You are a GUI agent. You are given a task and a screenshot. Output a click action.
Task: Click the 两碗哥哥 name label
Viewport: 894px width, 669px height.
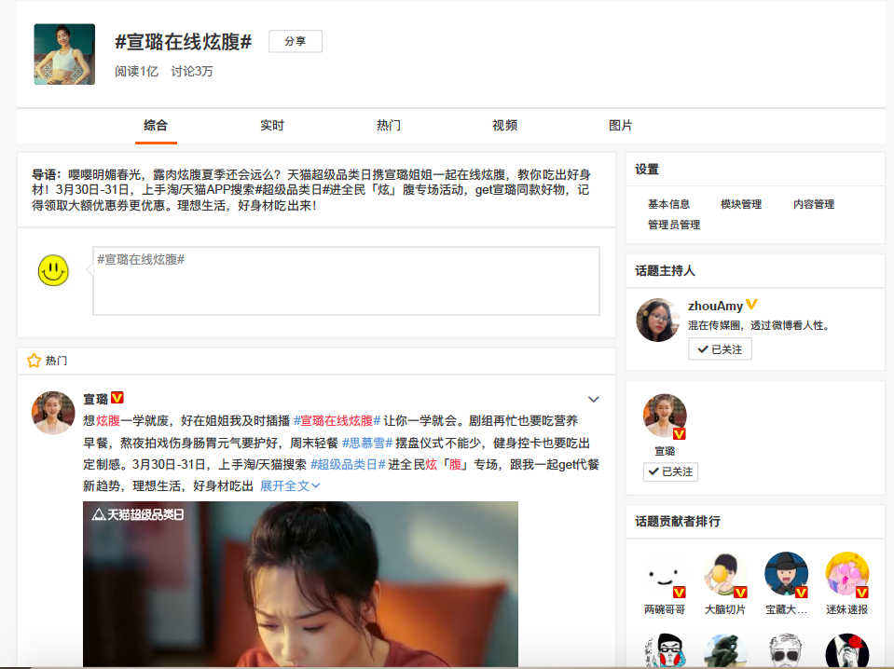point(665,609)
